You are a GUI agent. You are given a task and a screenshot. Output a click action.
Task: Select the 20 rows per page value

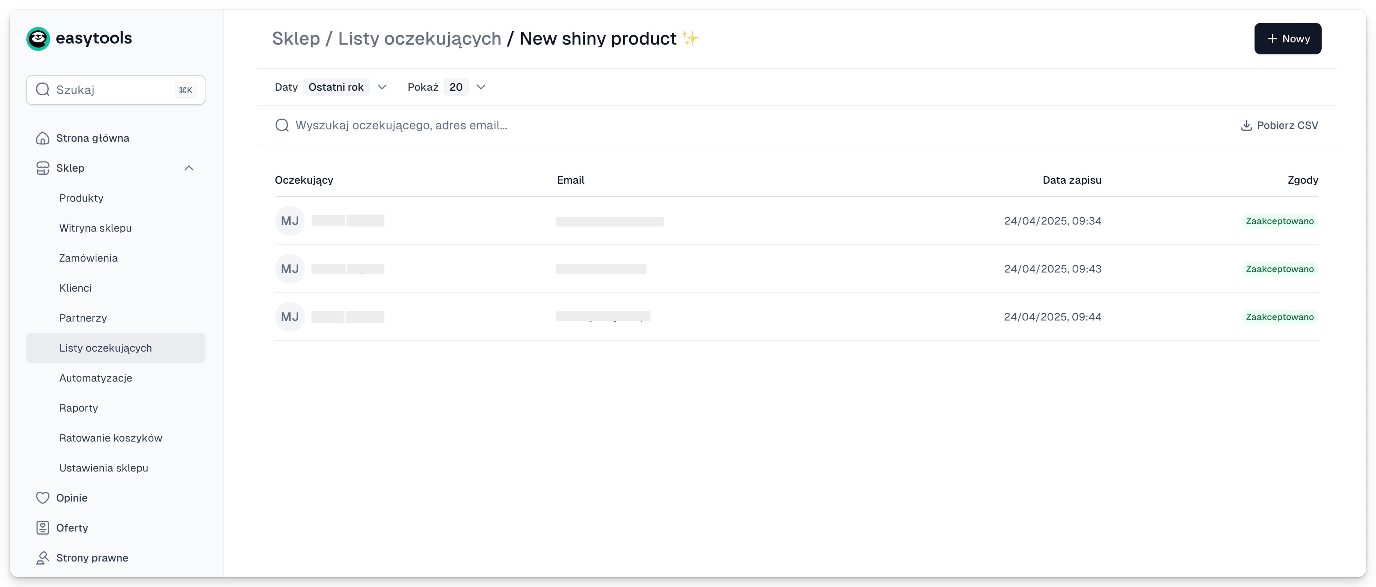(x=456, y=87)
